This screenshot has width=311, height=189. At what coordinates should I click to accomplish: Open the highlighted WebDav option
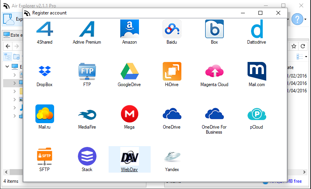click(130, 159)
